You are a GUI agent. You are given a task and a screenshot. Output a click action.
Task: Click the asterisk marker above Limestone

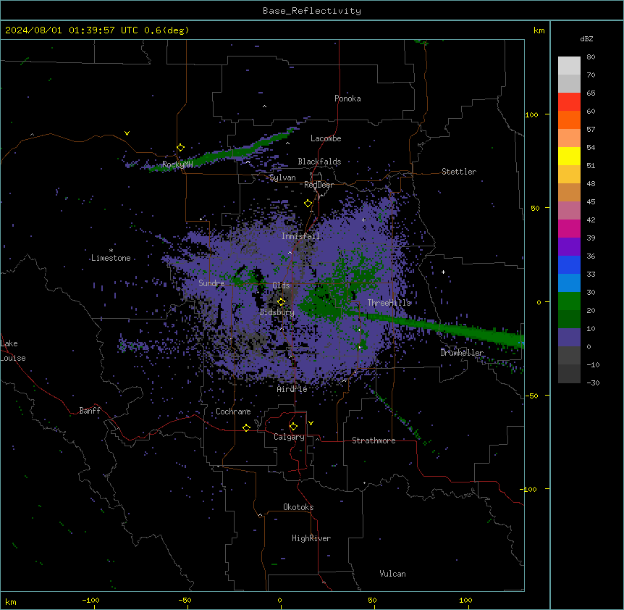pos(111,251)
